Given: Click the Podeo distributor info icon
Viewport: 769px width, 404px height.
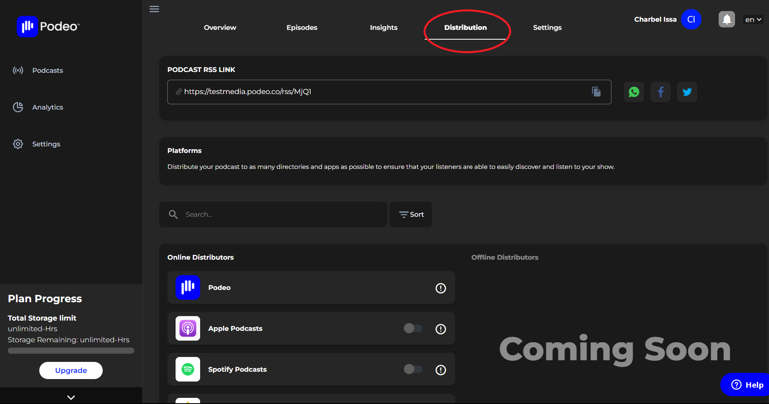Looking at the screenshot, I should click(441, 288).
